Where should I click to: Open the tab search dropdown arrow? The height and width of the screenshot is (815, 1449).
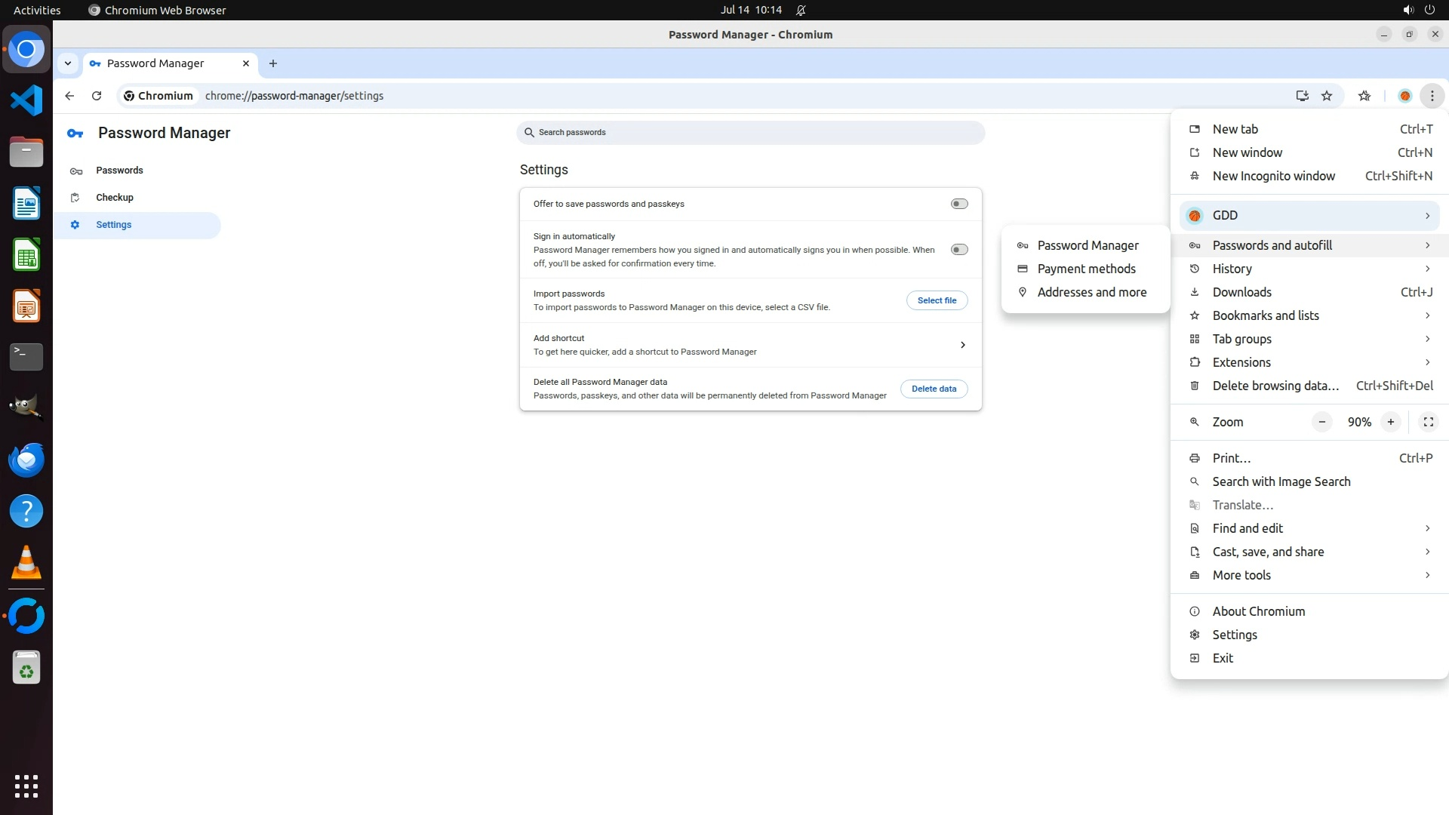(x=68, y=63)
